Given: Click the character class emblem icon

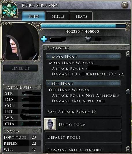Looking at the screenshot, I should tap(9, 10).
